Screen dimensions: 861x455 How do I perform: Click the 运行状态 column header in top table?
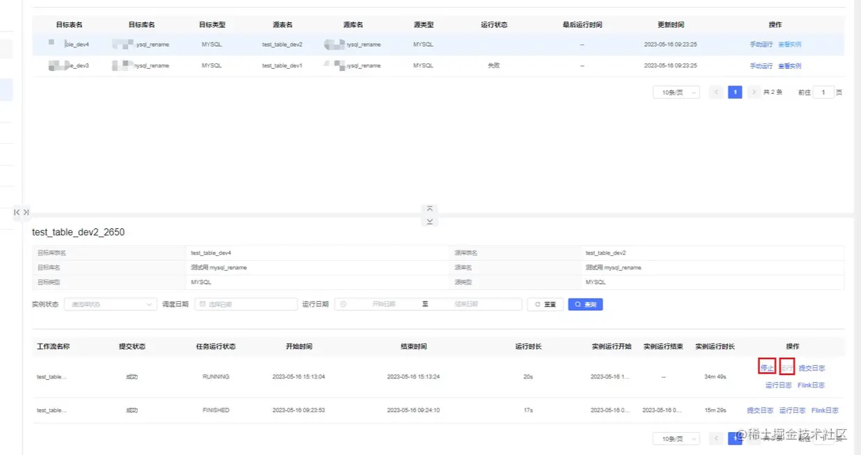493,24
